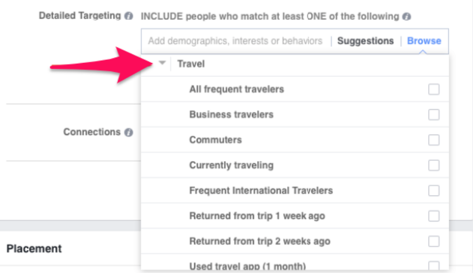Switch to the Browse tab
This screenshot has width=473, height=273.
(x=424, y=41)
